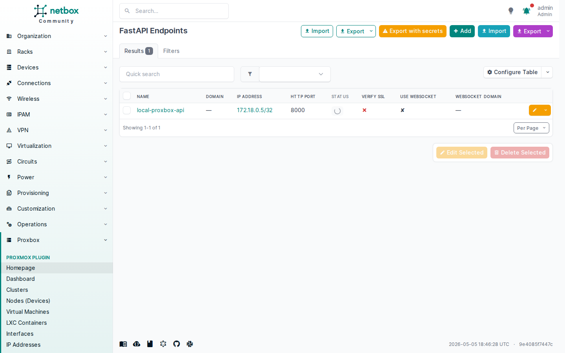Image resolution: width=565 pixels, height=353 pixels.
Task: Open the notifications bell icon
Action: coord(527,11)
